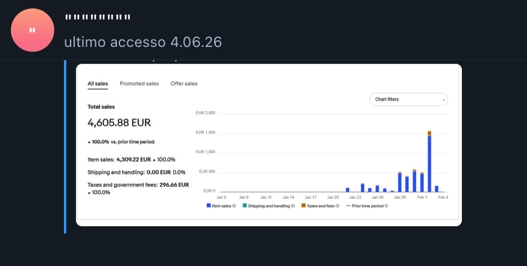The width and height of the screenshot is (527, 266).
Task: Click Shipping and handling 0.00 EUR value
Action: (159, 172)
